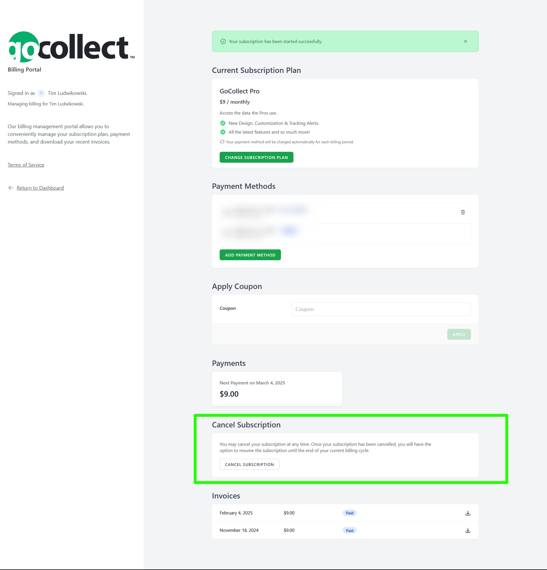This screenshot has width=547, height=570.
Task: Delete the saved payment method trash icon
Action: 463,212
